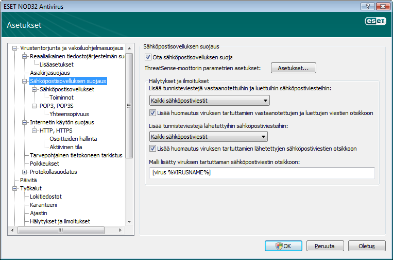Toggle Ota sähköpostisovelluksen suojaus checkbox
This screenshot has height=260, width=393.
[x=148, y=57]
